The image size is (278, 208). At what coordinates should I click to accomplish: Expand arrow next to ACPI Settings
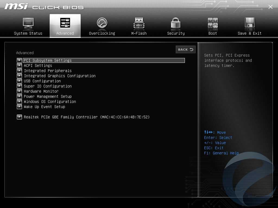(x=19, y=66)
